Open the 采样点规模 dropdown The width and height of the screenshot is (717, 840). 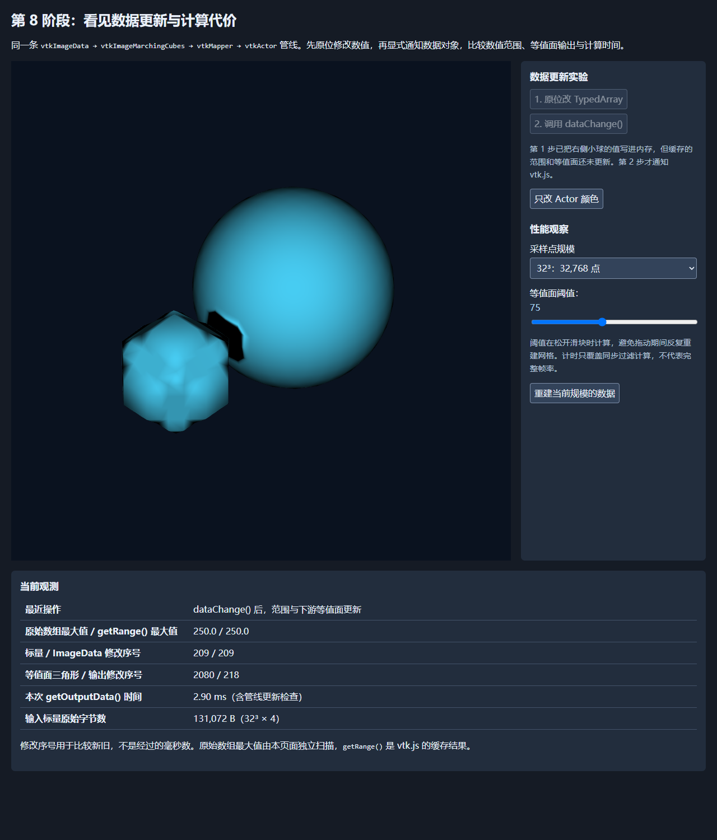(x=613, y=268)
